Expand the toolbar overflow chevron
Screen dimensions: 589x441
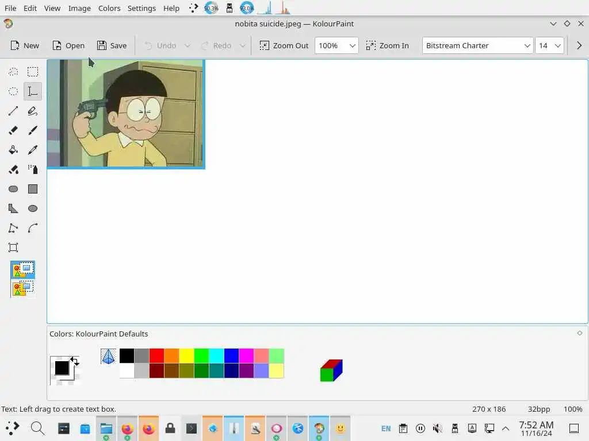579,45
